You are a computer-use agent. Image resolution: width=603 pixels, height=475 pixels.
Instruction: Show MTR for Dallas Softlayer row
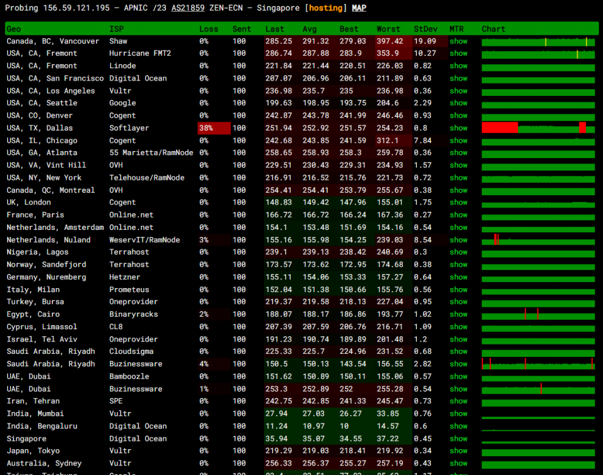click(x=458, y=128)
